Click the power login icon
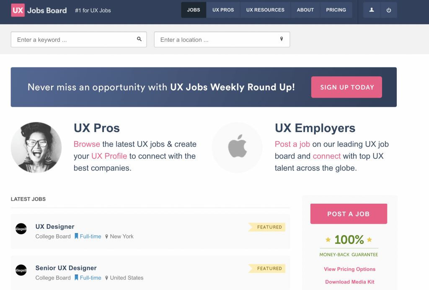 coord(389,10)
